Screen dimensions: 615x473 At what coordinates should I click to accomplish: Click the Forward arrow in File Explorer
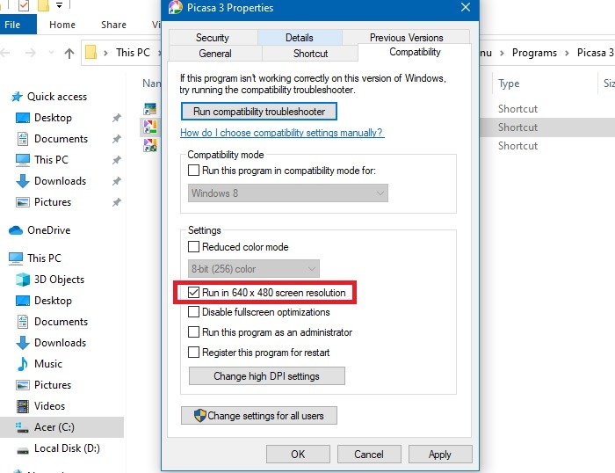pyautogui.click(x=30, y=53)
